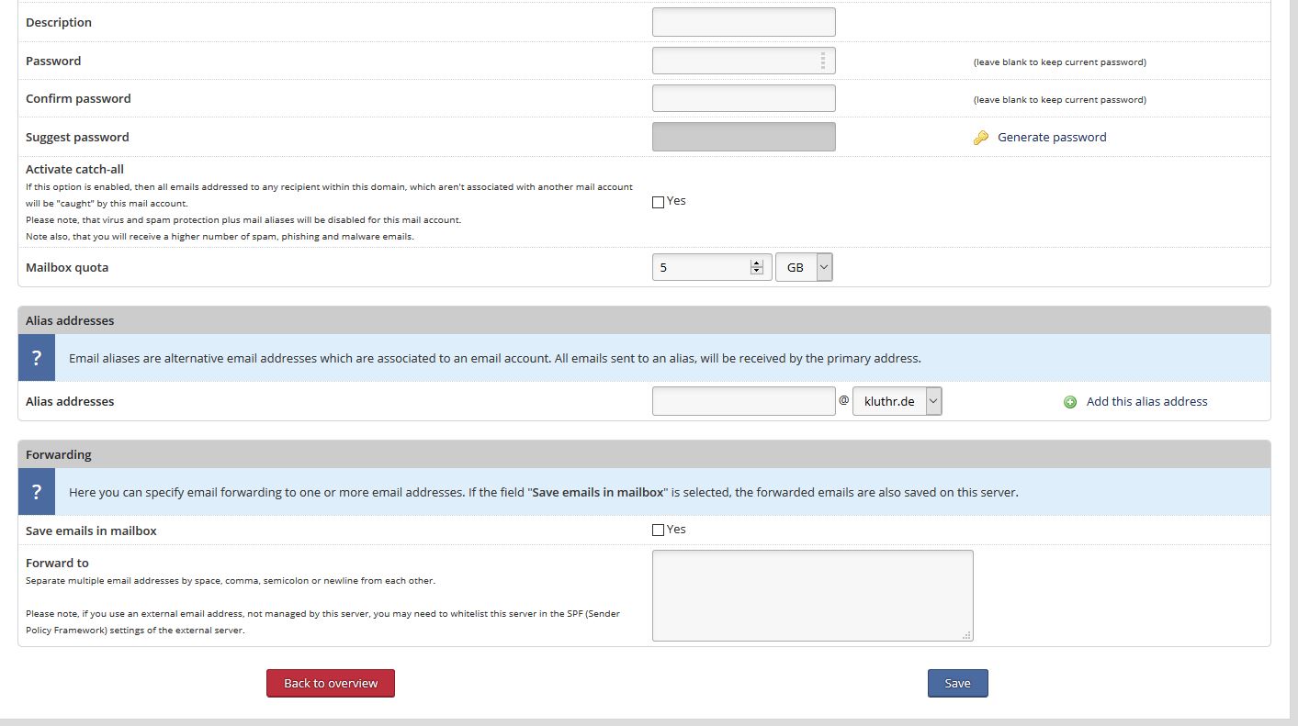Click the Generate password link
Screen dimensions: 1298x726
pyautogui.click(x=1052, y=138)
